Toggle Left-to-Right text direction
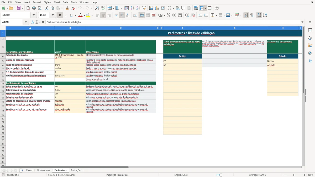 pyautogui.click(x=246, y=15)
